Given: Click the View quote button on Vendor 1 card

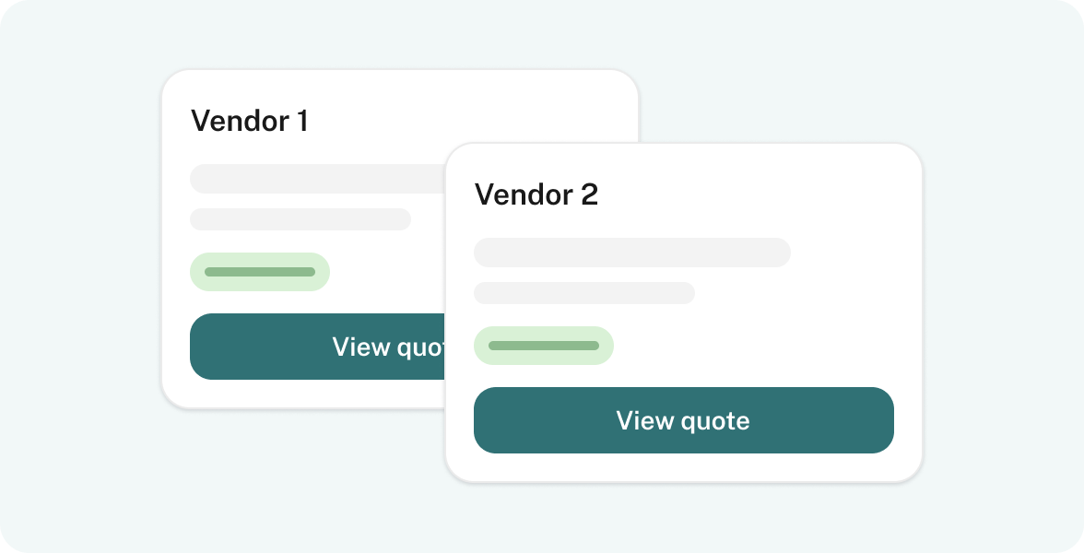Looking at the screenshot, I should (x=318, y=347).
